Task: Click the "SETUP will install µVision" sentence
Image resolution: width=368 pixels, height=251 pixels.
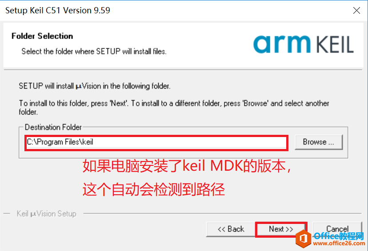Action: click(95, 86)
